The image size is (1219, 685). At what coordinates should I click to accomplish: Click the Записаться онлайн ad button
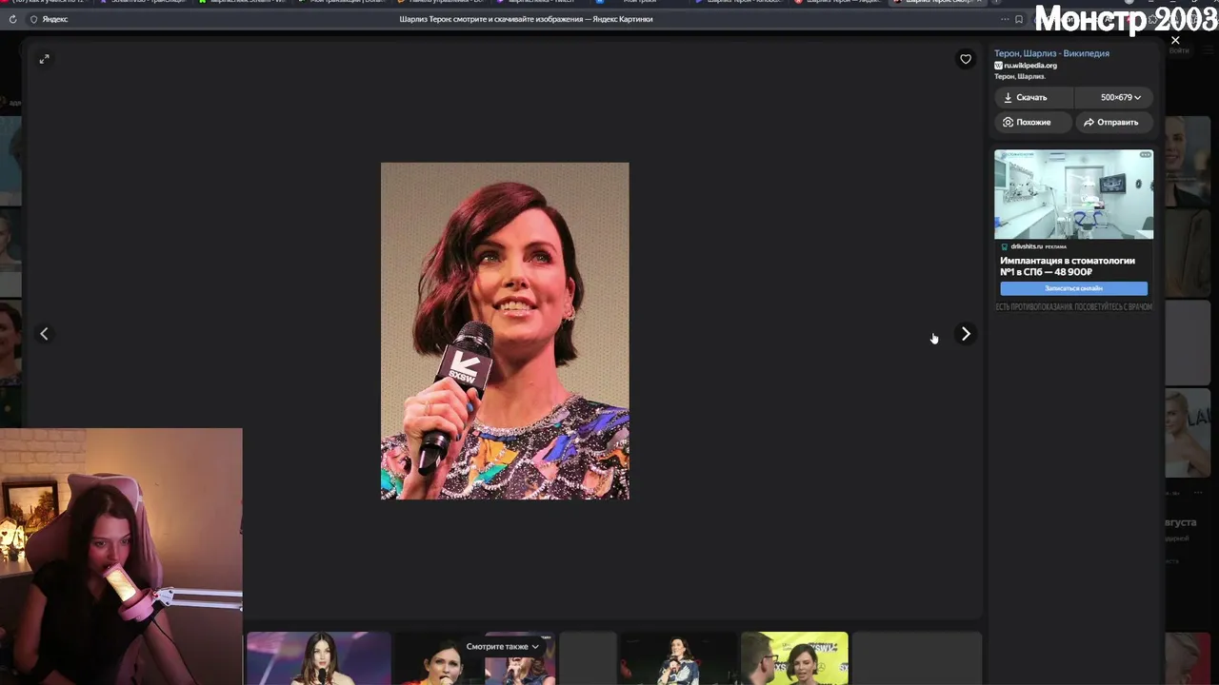click(1073, 288)
